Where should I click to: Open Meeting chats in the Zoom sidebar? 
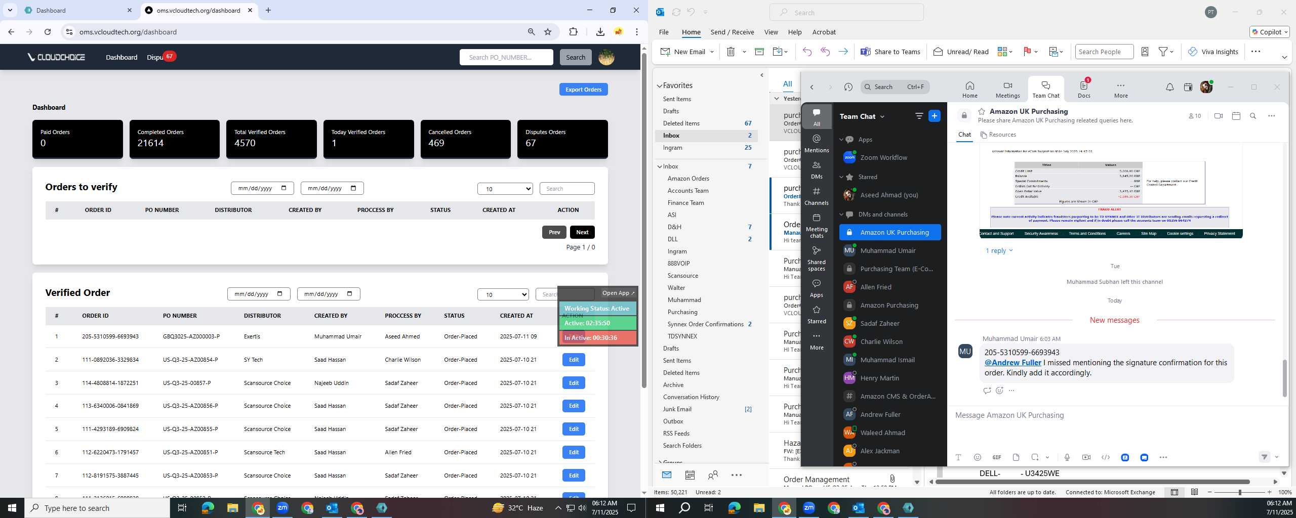(x=817, y=226)
